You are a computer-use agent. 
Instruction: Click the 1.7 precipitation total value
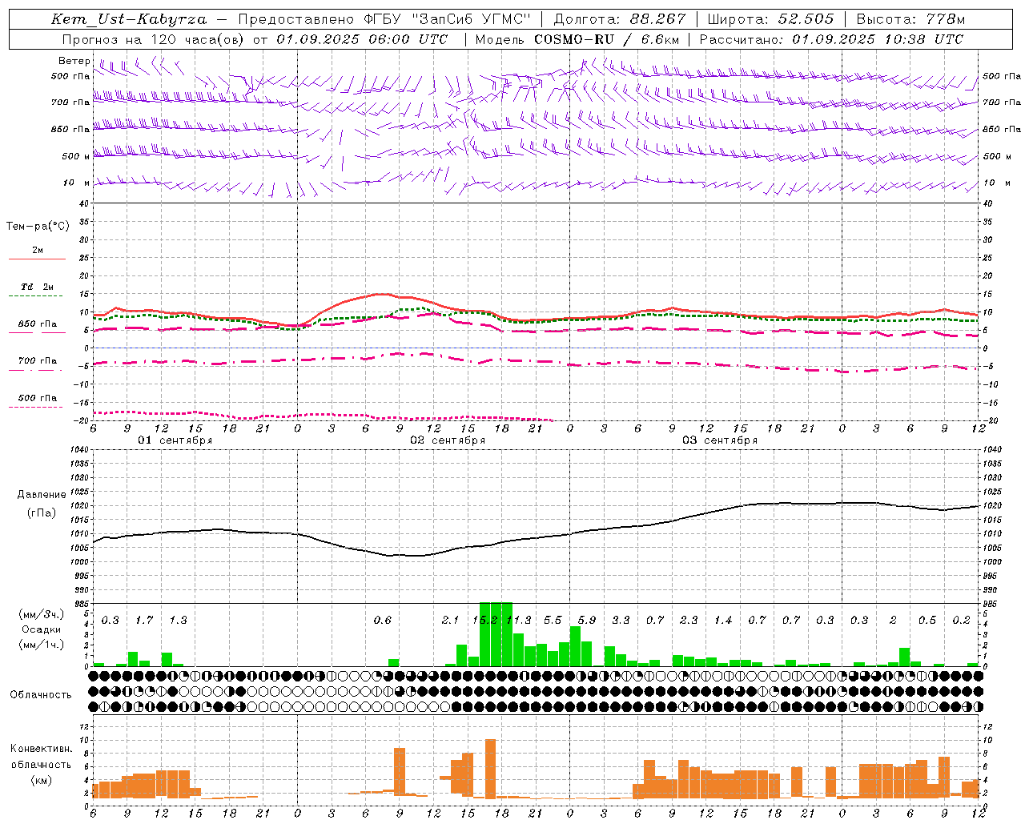point(144,621)
